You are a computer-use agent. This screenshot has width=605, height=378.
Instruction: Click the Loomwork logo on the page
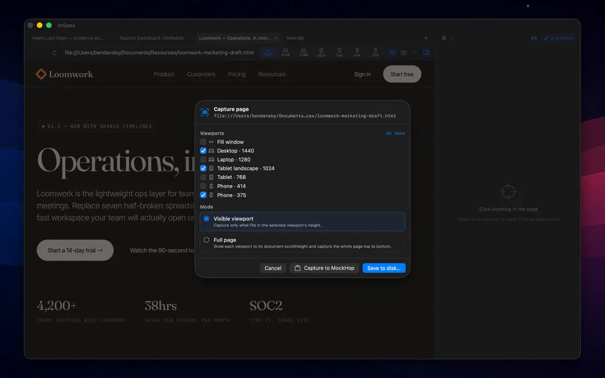(64, 74)
